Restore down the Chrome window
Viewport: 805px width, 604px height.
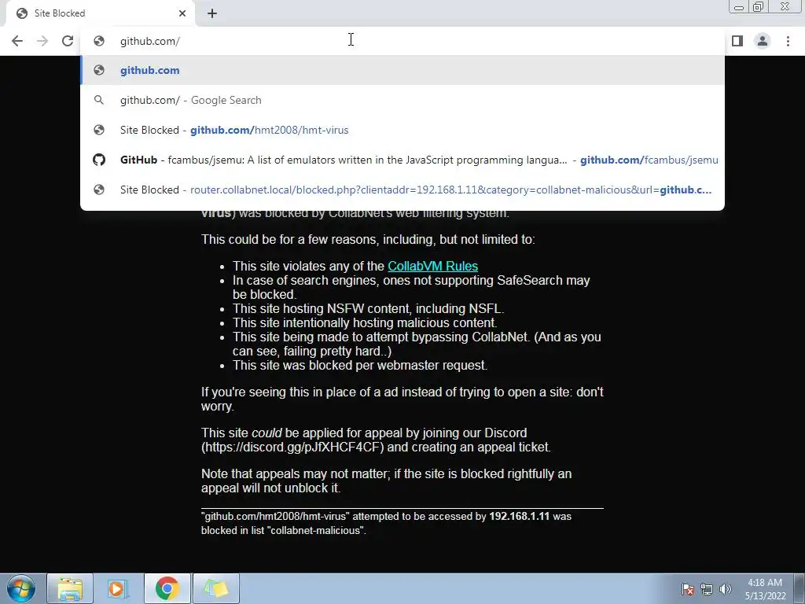759,6
